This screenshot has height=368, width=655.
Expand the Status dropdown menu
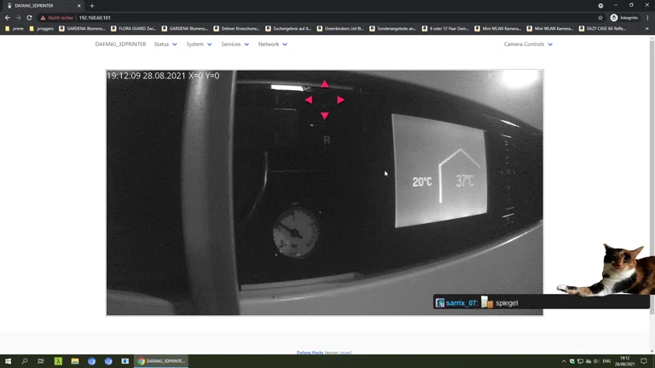pos(165,44)
